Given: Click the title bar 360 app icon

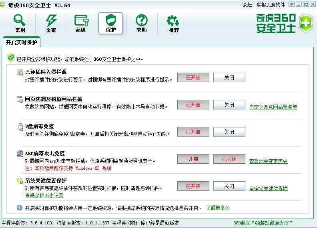Looking at the screenshot, I should click(x=2, y=5).
